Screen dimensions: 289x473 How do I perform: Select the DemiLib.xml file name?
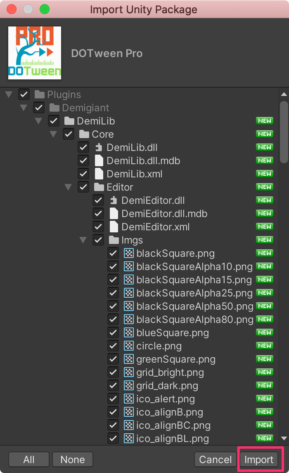pyautogui.click(x=135, y=174)
